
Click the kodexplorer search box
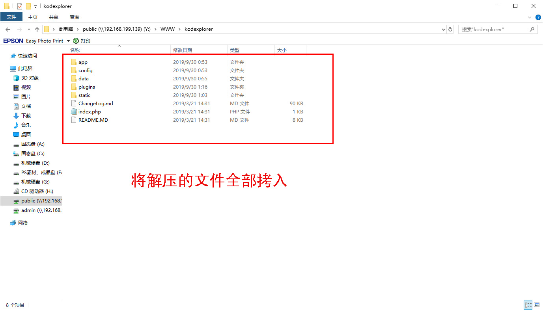(493, 29)
